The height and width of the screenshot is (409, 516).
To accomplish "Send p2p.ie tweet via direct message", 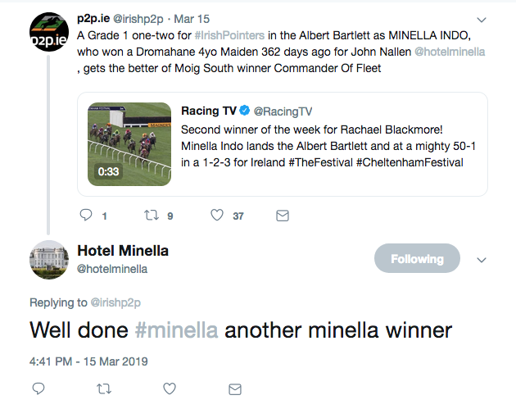I will tap(283, 216).
